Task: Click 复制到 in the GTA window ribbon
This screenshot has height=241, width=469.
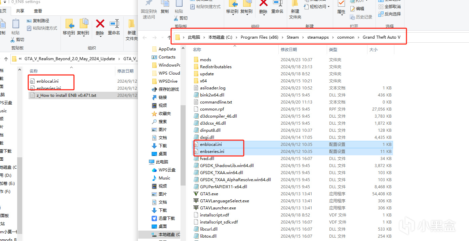Action: [246, 7]
